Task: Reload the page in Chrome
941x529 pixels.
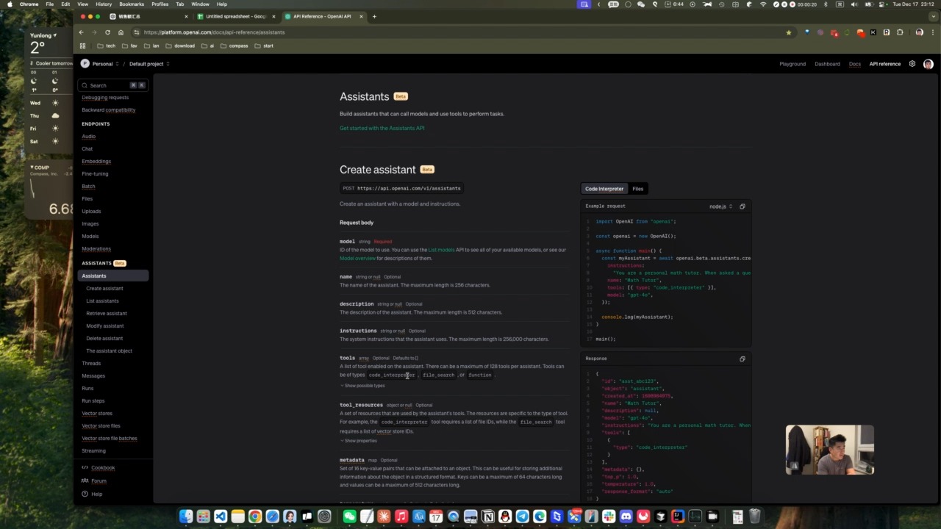Action: 107,32
